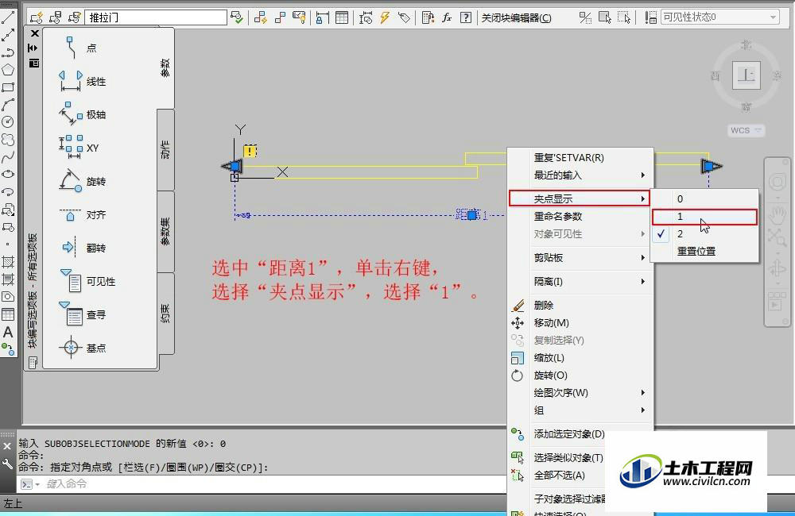Select the Circle draw tool
Viewport: 795px width, 516px height.
coord(8,121)
